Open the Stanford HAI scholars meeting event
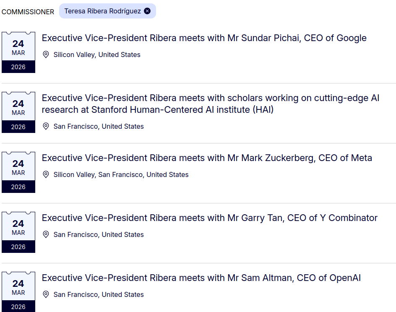Viewport: 396px width, 312px height. point(210,104)
